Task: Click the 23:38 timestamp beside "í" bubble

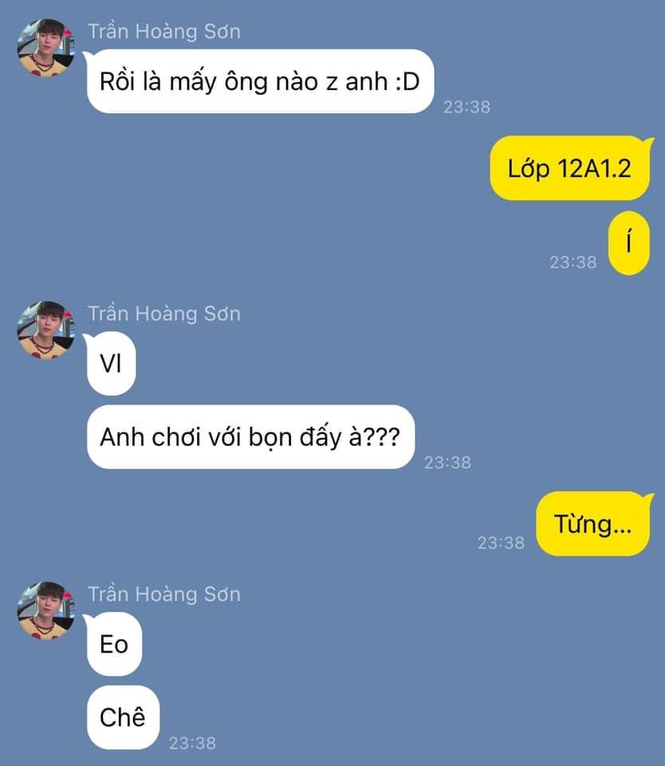Action: pos(573,263)
